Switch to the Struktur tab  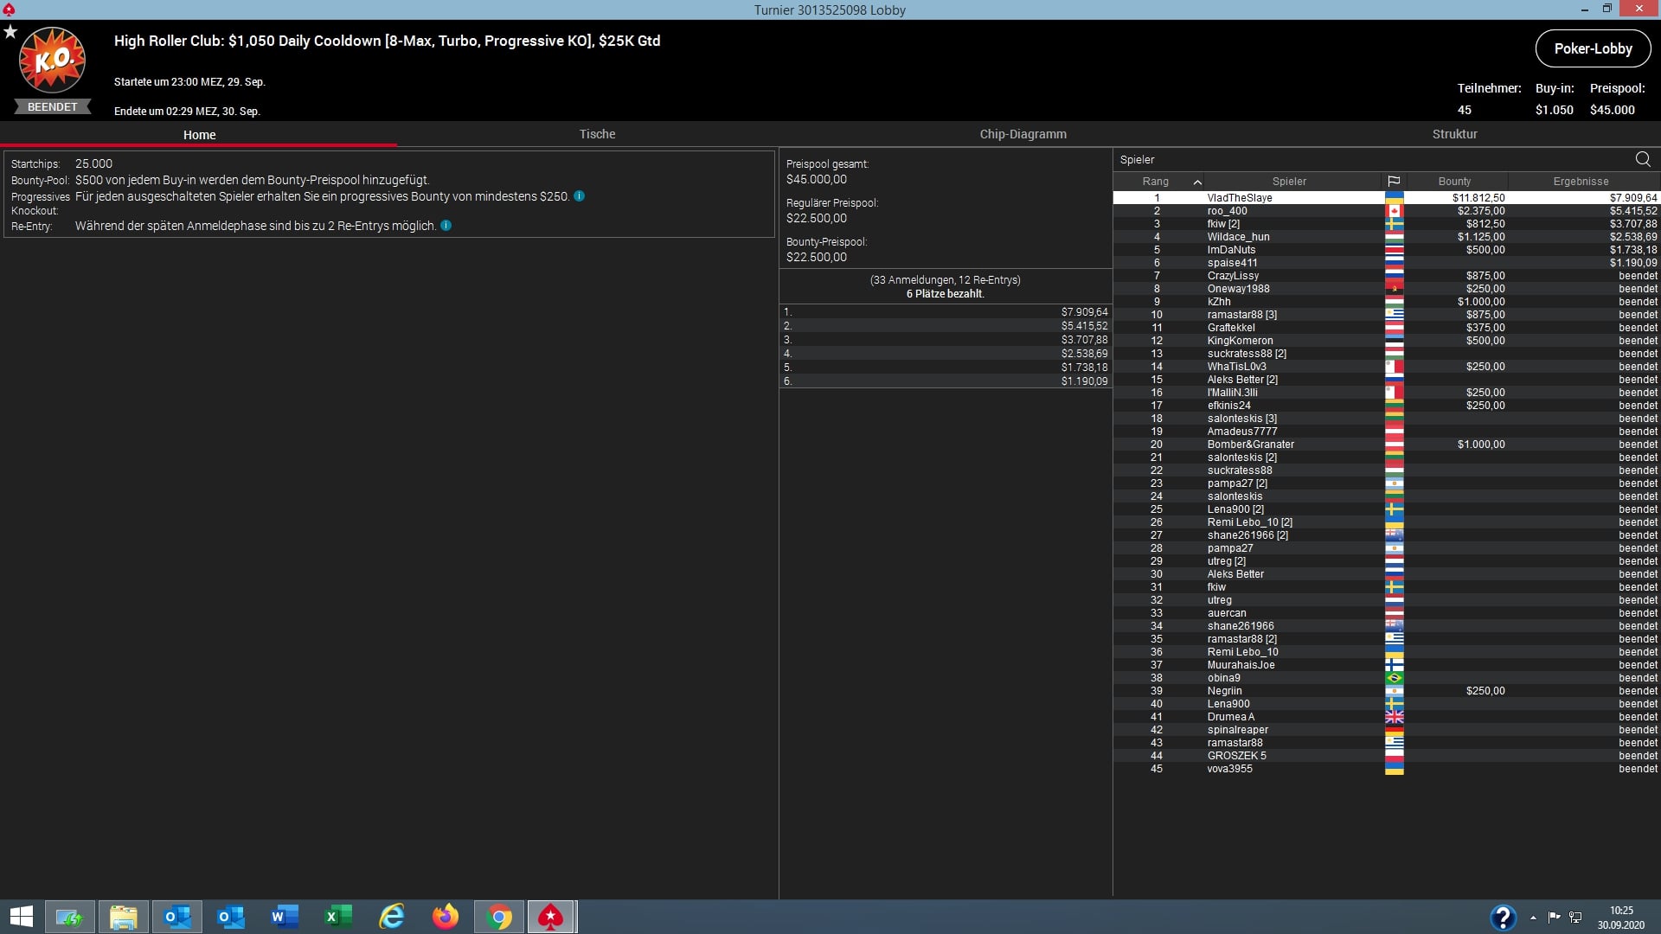[x=1454, y=134]
